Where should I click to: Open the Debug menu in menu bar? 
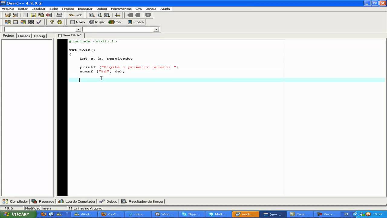click(102, 9)
